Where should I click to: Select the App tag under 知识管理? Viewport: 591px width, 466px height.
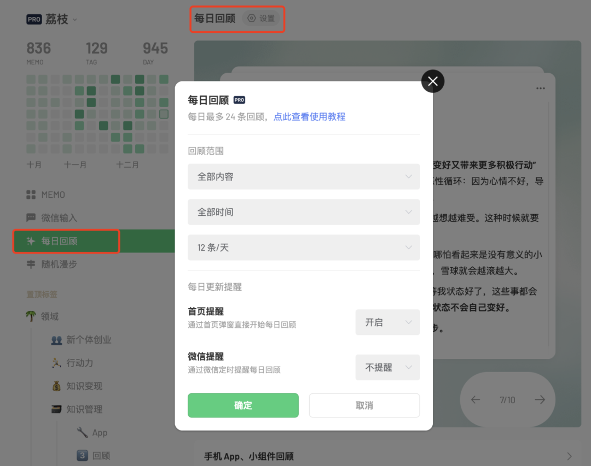click(100, 433)
